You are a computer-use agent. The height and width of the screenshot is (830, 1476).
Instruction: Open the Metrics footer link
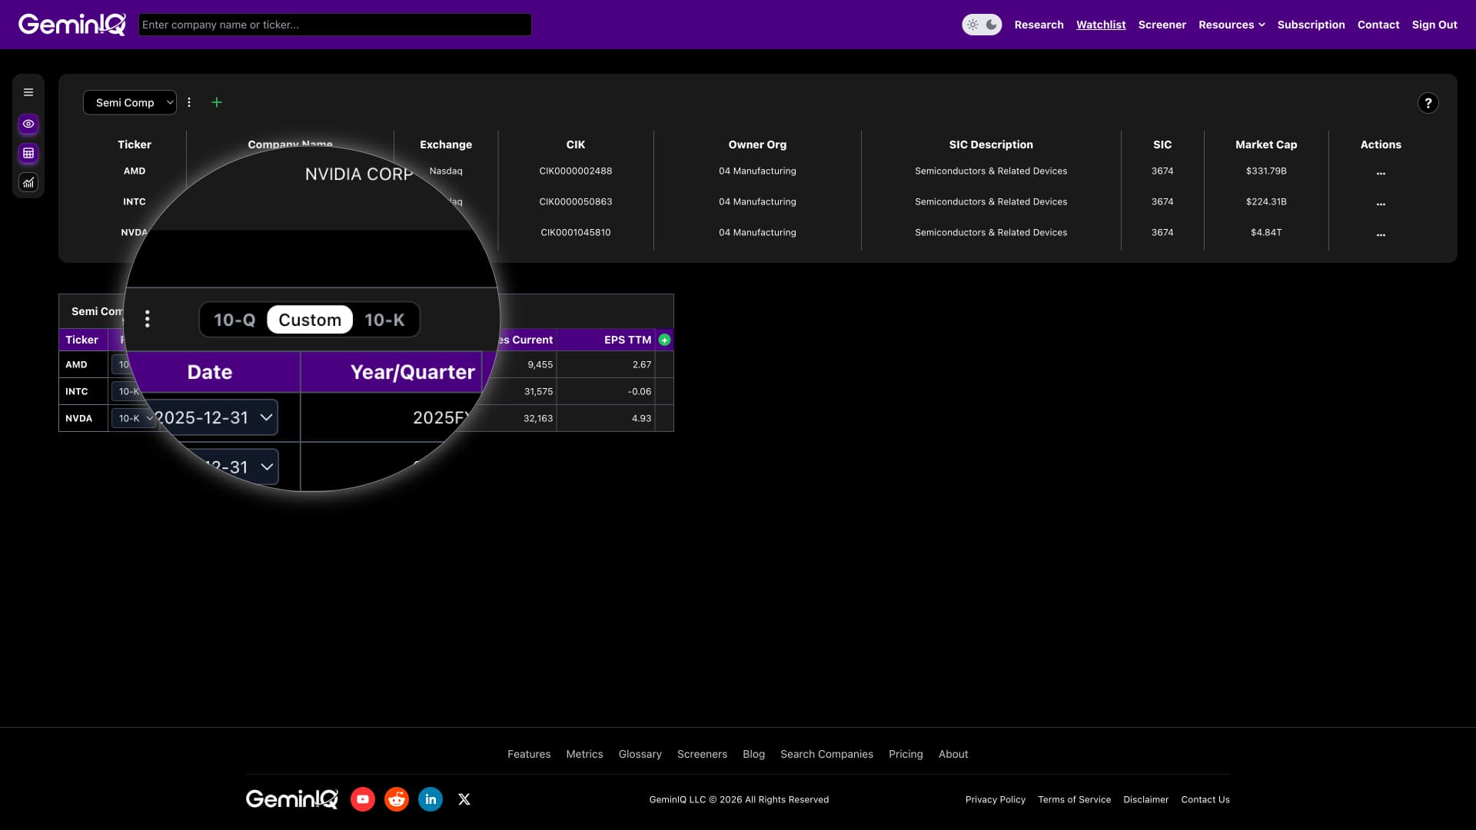(x=584, y=754)
